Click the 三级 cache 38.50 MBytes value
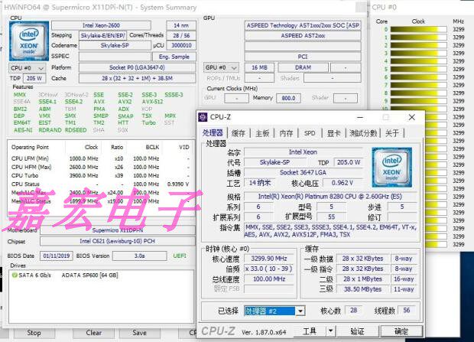The image size is (474, 342). [362, 289]
